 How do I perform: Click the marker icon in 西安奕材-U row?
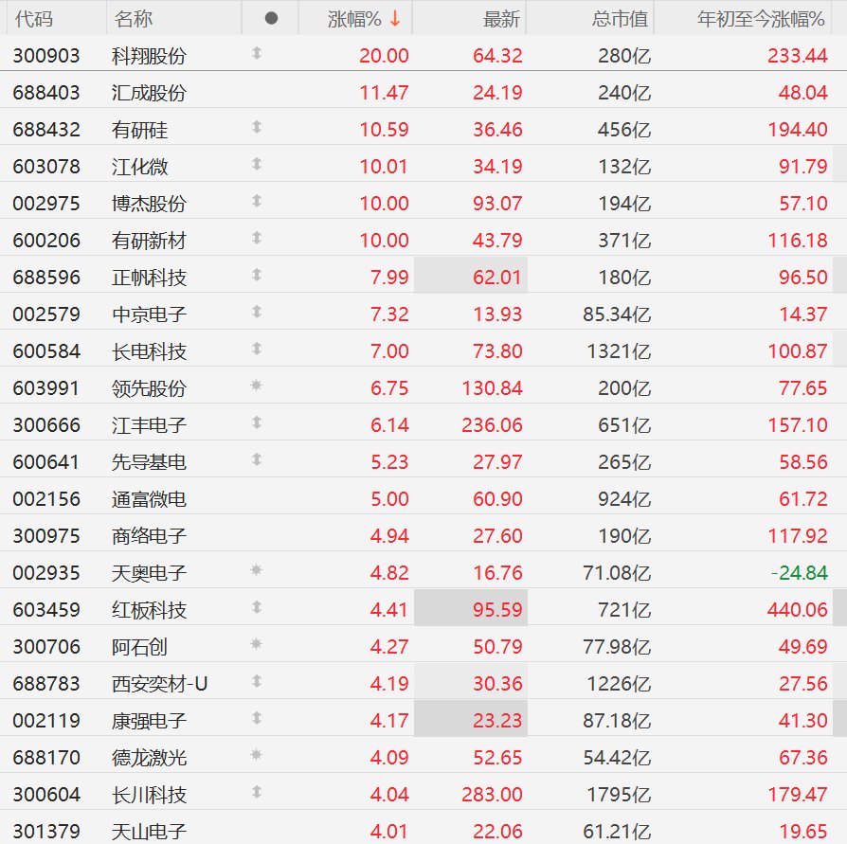[257, 681]
